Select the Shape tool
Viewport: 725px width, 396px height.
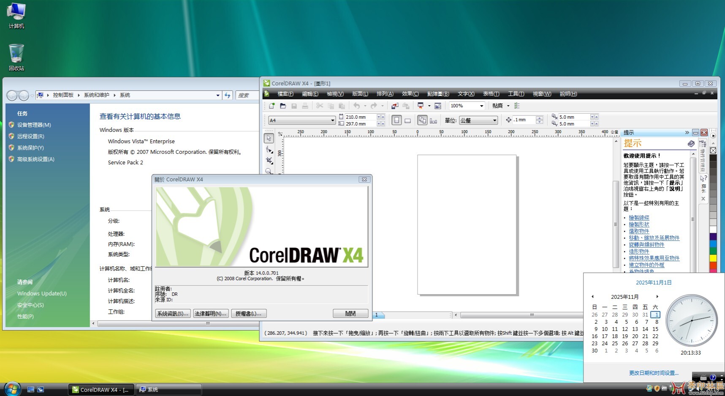click(x=269, y=149)
